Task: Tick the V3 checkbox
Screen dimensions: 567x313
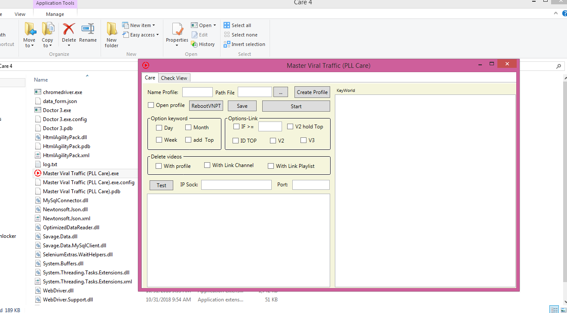Action: (x=303, y=140)
